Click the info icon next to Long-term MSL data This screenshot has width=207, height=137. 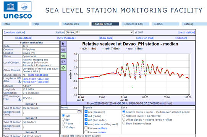point(19,82)
